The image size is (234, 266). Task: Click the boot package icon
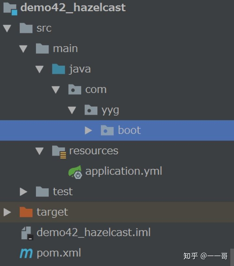(107, 130)
